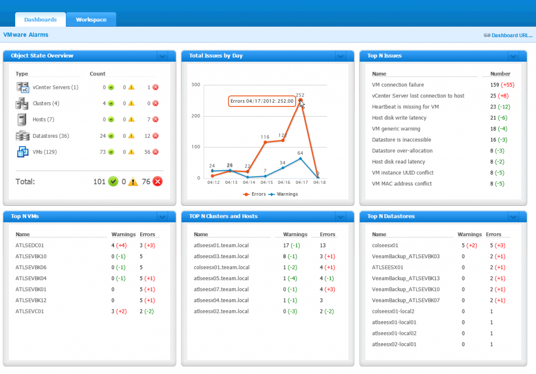
Task: Click Errors column header in Top N Datastores
Action: pos(494,234)
